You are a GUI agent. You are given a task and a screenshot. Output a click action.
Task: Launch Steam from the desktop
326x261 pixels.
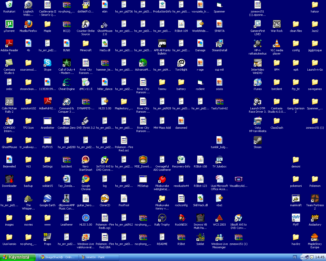(257, 140)
